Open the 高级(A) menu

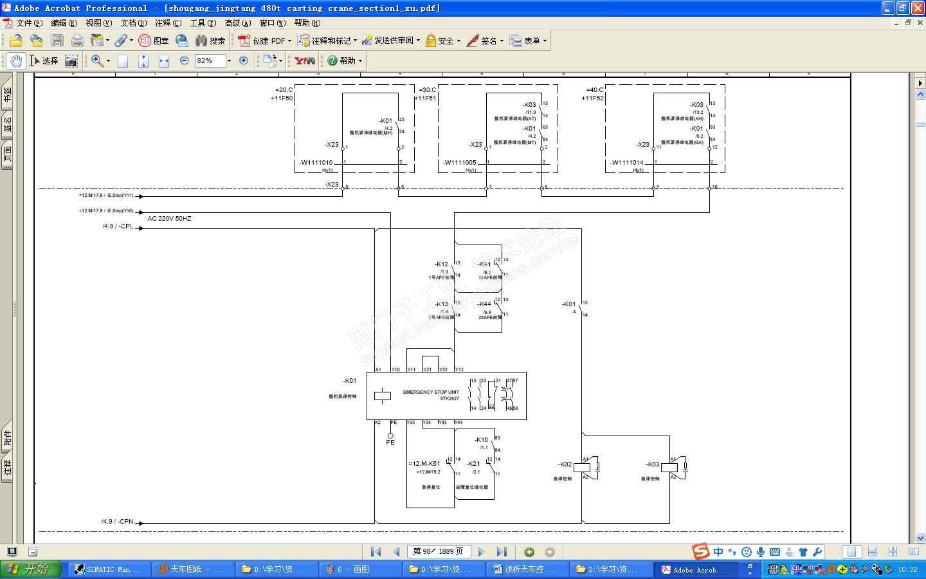(238, 23)
